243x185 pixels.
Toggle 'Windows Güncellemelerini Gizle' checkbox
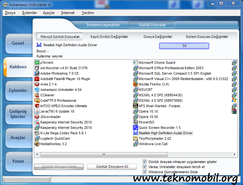click(x=145, y=172)
